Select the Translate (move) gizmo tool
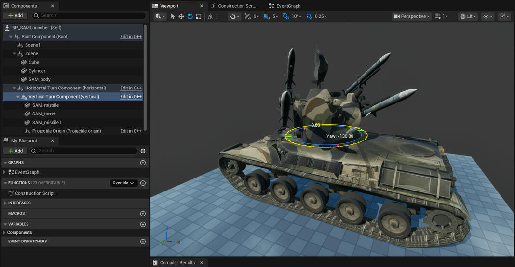 pos(181,16)
